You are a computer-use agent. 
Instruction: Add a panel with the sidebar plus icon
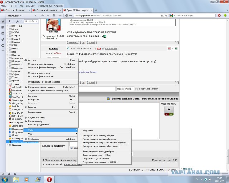click(3, 50)
